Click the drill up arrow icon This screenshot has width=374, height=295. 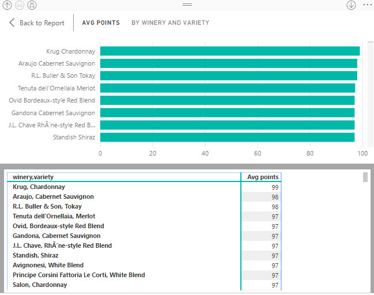tap(7, 5)
